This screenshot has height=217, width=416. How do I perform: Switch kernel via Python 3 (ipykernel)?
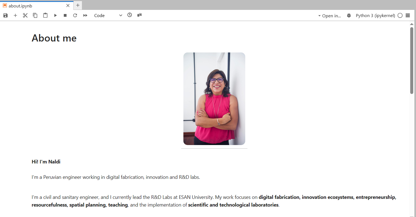click(x=375, y=15)
